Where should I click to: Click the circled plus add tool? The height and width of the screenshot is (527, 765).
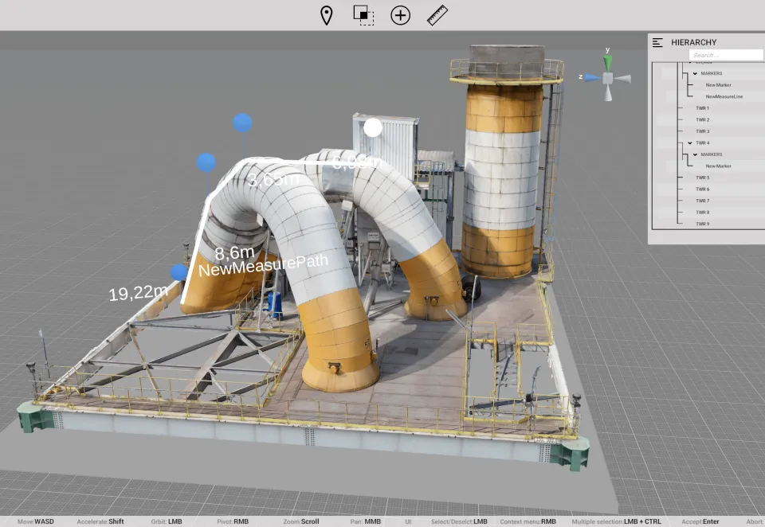[400, 14]
